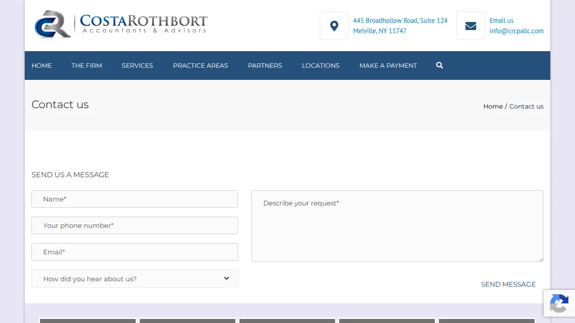The width and height of the screenshot is (575, 323).
Task: Open PARTNERS menu item
Action: click(265, 65)
